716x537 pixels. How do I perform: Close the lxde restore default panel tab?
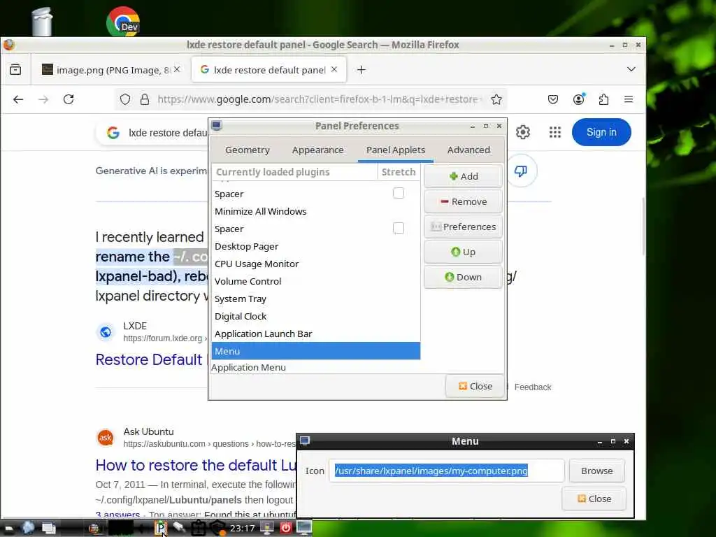tap(334, 69)
